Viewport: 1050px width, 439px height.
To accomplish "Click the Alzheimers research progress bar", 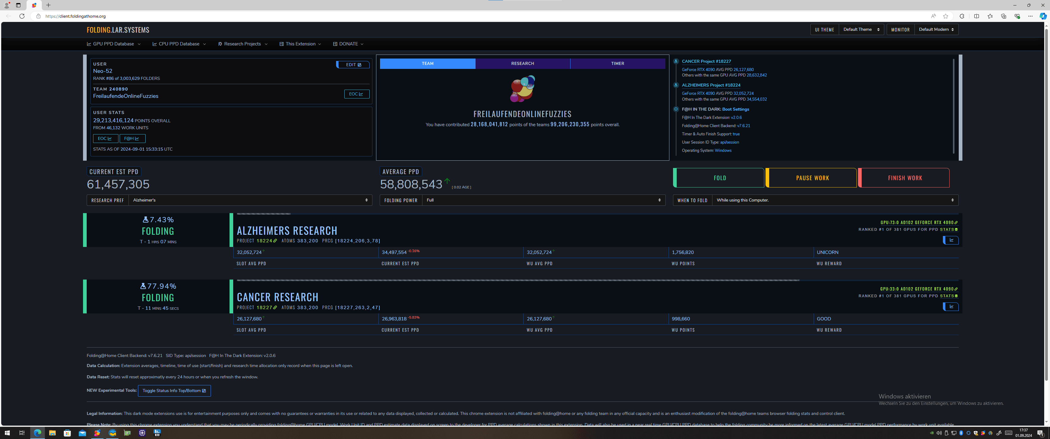I will (264, 214).
